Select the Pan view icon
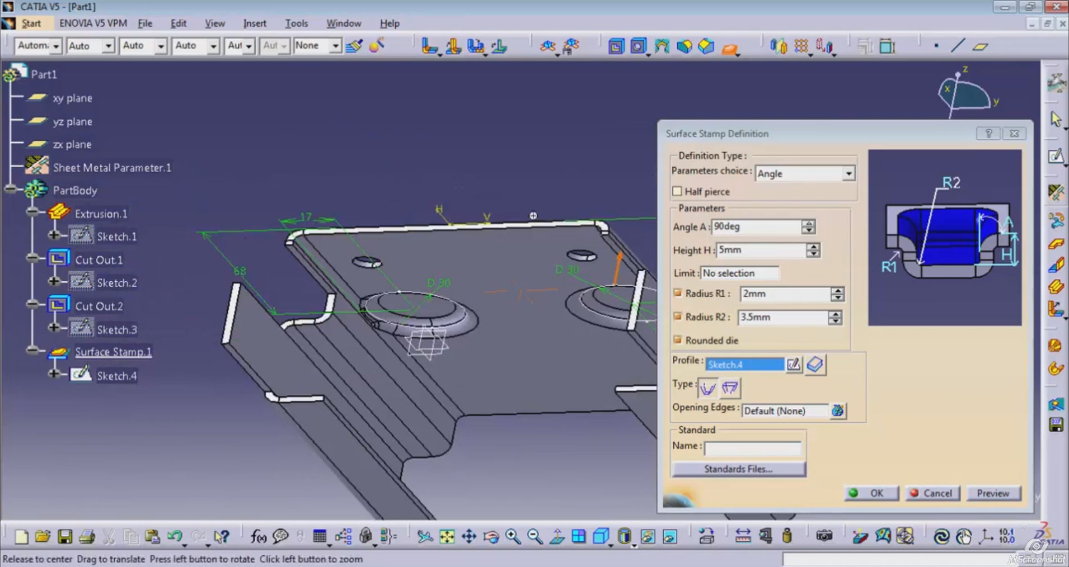Viewport: 1069px width, 567px height. tap(469, 537)
